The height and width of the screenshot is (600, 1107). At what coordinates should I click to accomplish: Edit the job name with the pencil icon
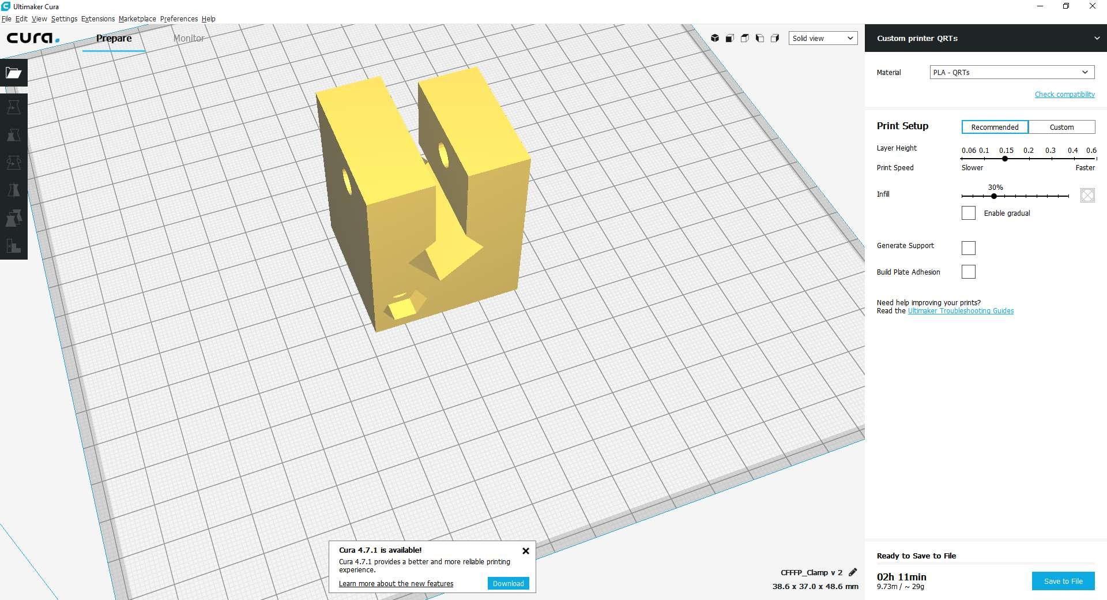click(x=853, y=572)
